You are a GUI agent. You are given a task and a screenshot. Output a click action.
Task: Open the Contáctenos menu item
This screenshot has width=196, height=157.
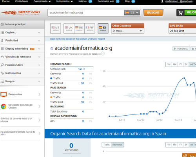(22, 1)
